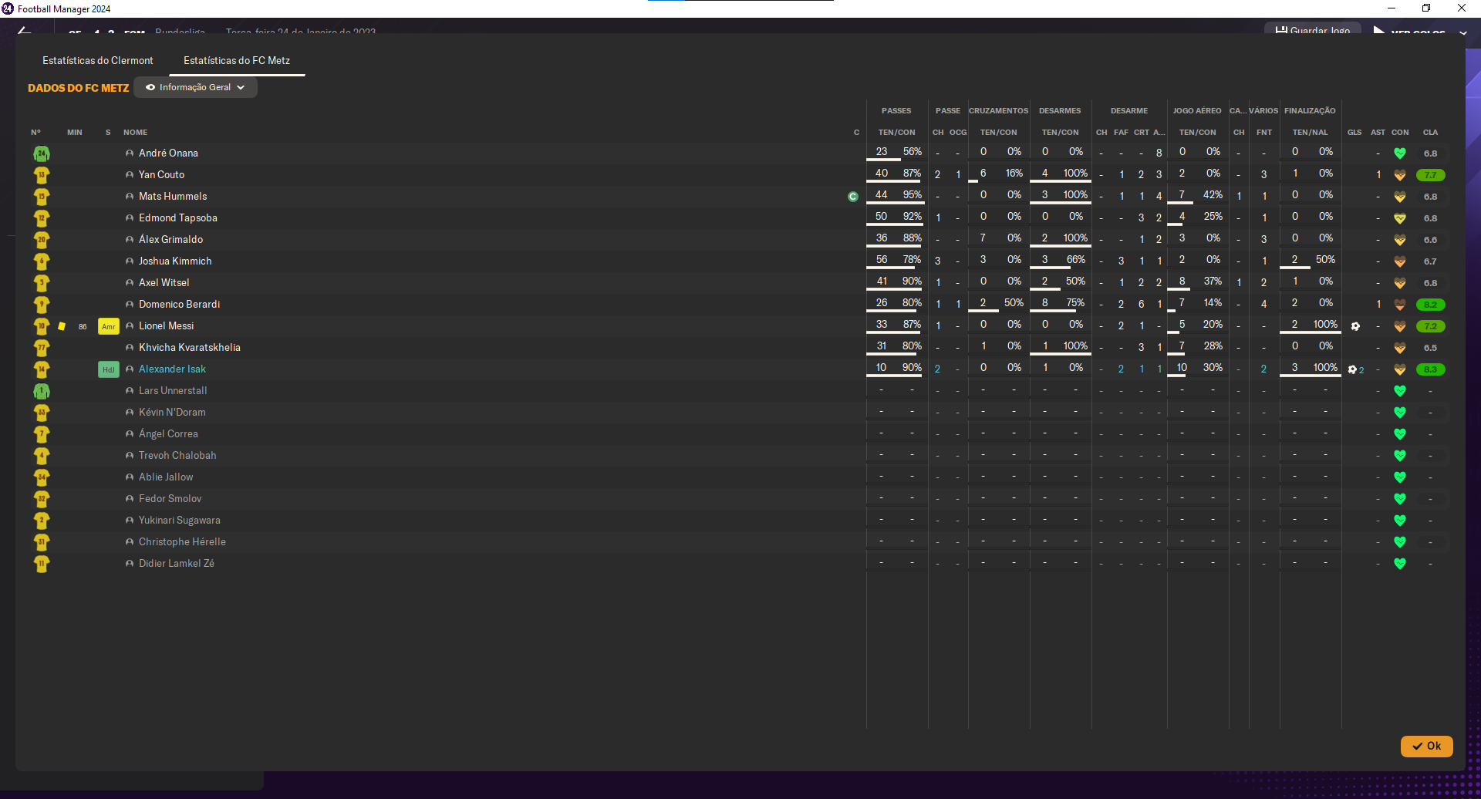Click Fedor Smolov's shirt icon
The height and width of the screenshot is (799, 1481).
42,499
